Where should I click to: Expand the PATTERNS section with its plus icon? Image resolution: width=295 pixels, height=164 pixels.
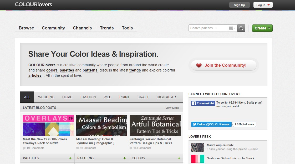[125, 158]
